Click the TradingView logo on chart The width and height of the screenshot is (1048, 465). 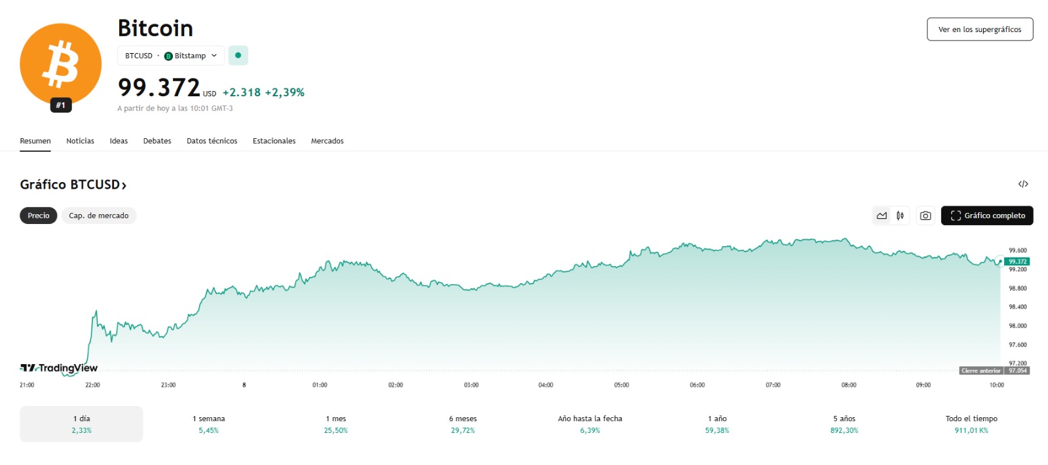point(59,368)
